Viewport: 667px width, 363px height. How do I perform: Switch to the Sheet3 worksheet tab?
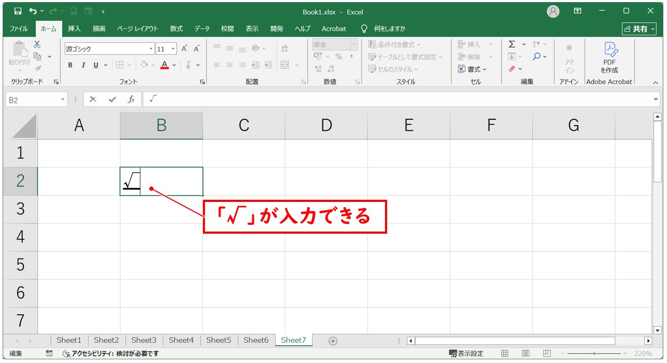click(143, 340)
